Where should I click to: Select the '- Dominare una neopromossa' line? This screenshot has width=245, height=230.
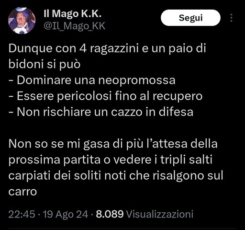tap(92, 80)
